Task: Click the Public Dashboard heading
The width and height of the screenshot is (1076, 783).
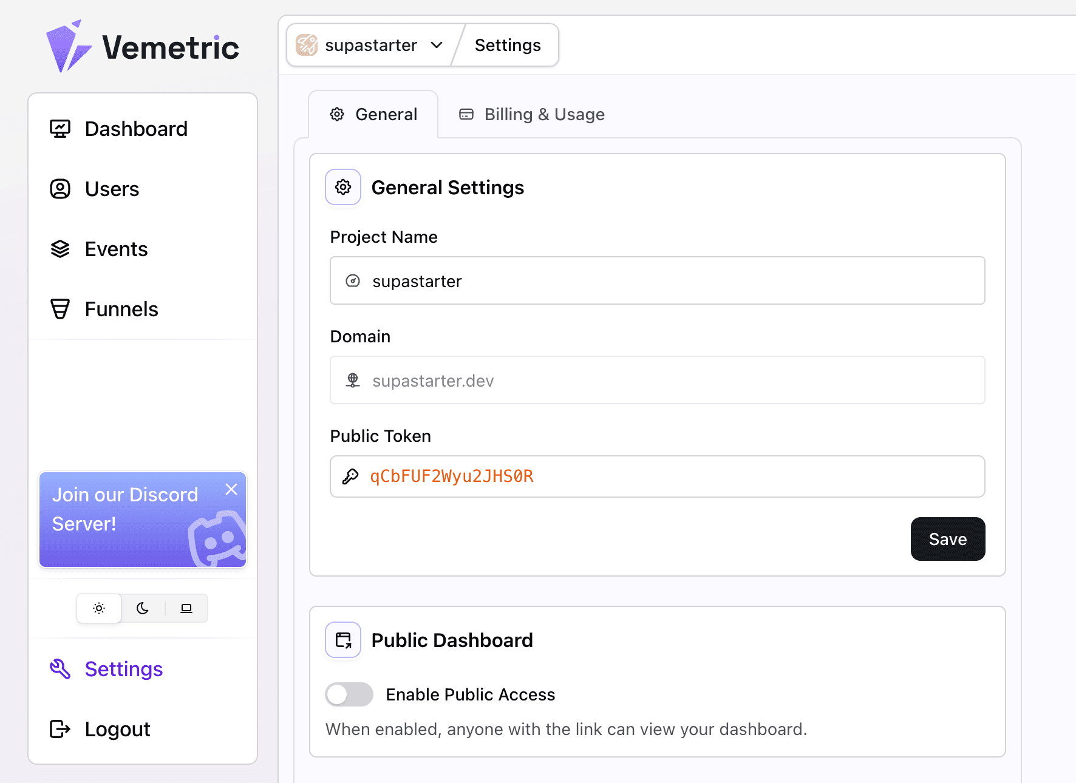Action: (x=452, y=640)
